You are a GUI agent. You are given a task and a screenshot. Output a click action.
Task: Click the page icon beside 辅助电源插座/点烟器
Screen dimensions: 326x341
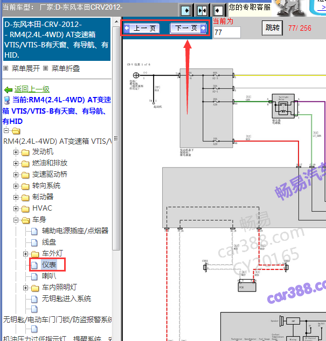(34, 232)
